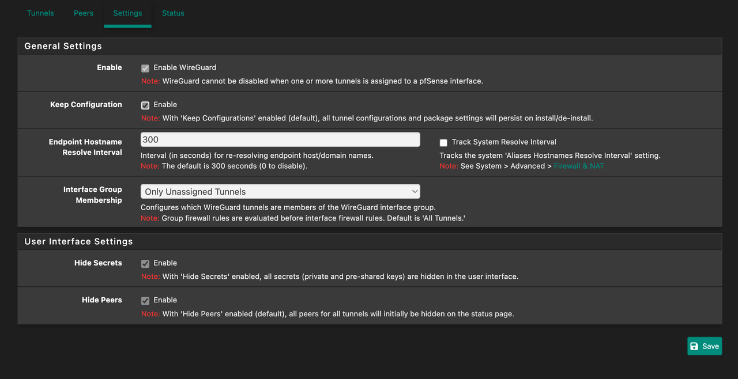Screen dimensions: 738x379
Task: Toggle Keep Configuration Enable checkbox
Action: 145,105
